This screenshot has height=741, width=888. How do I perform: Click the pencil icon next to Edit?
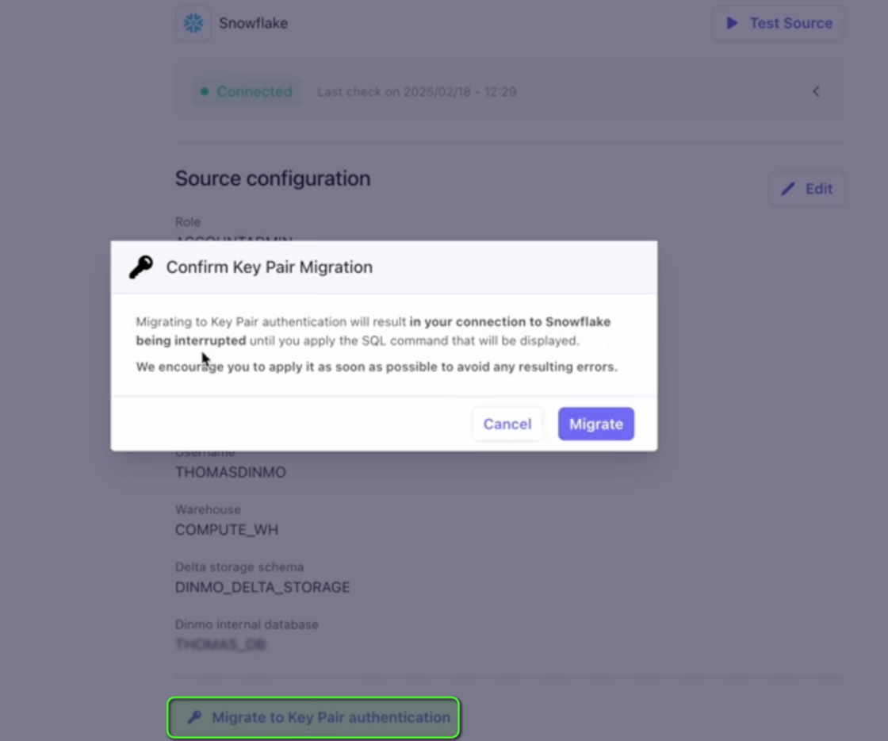787,189
